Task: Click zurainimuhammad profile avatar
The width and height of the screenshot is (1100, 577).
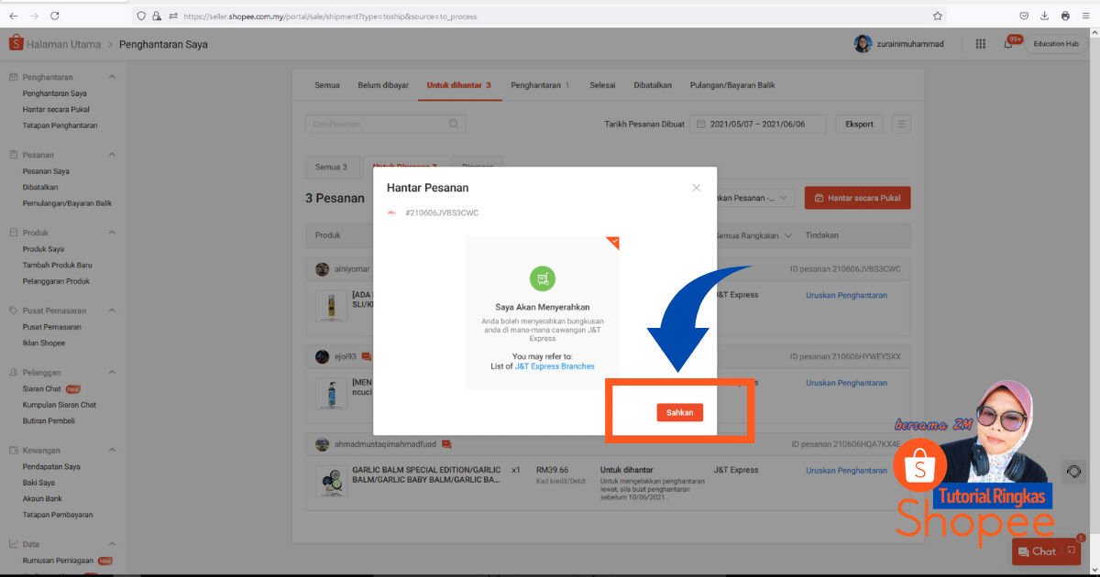Action: (863, 43)
